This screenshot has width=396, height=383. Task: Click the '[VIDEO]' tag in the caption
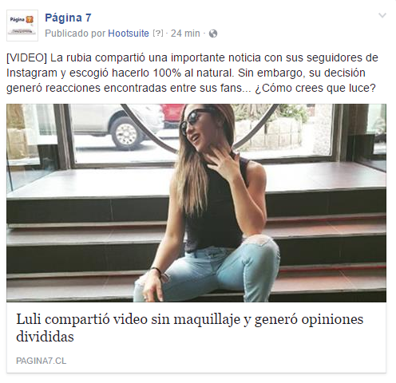tap(26, 58)
